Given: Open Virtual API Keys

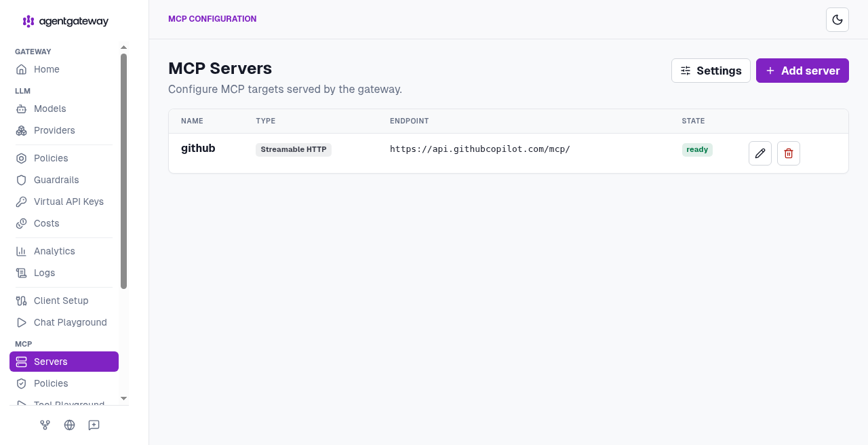Looking at the screenshot, I should click(x=64, y=201).
